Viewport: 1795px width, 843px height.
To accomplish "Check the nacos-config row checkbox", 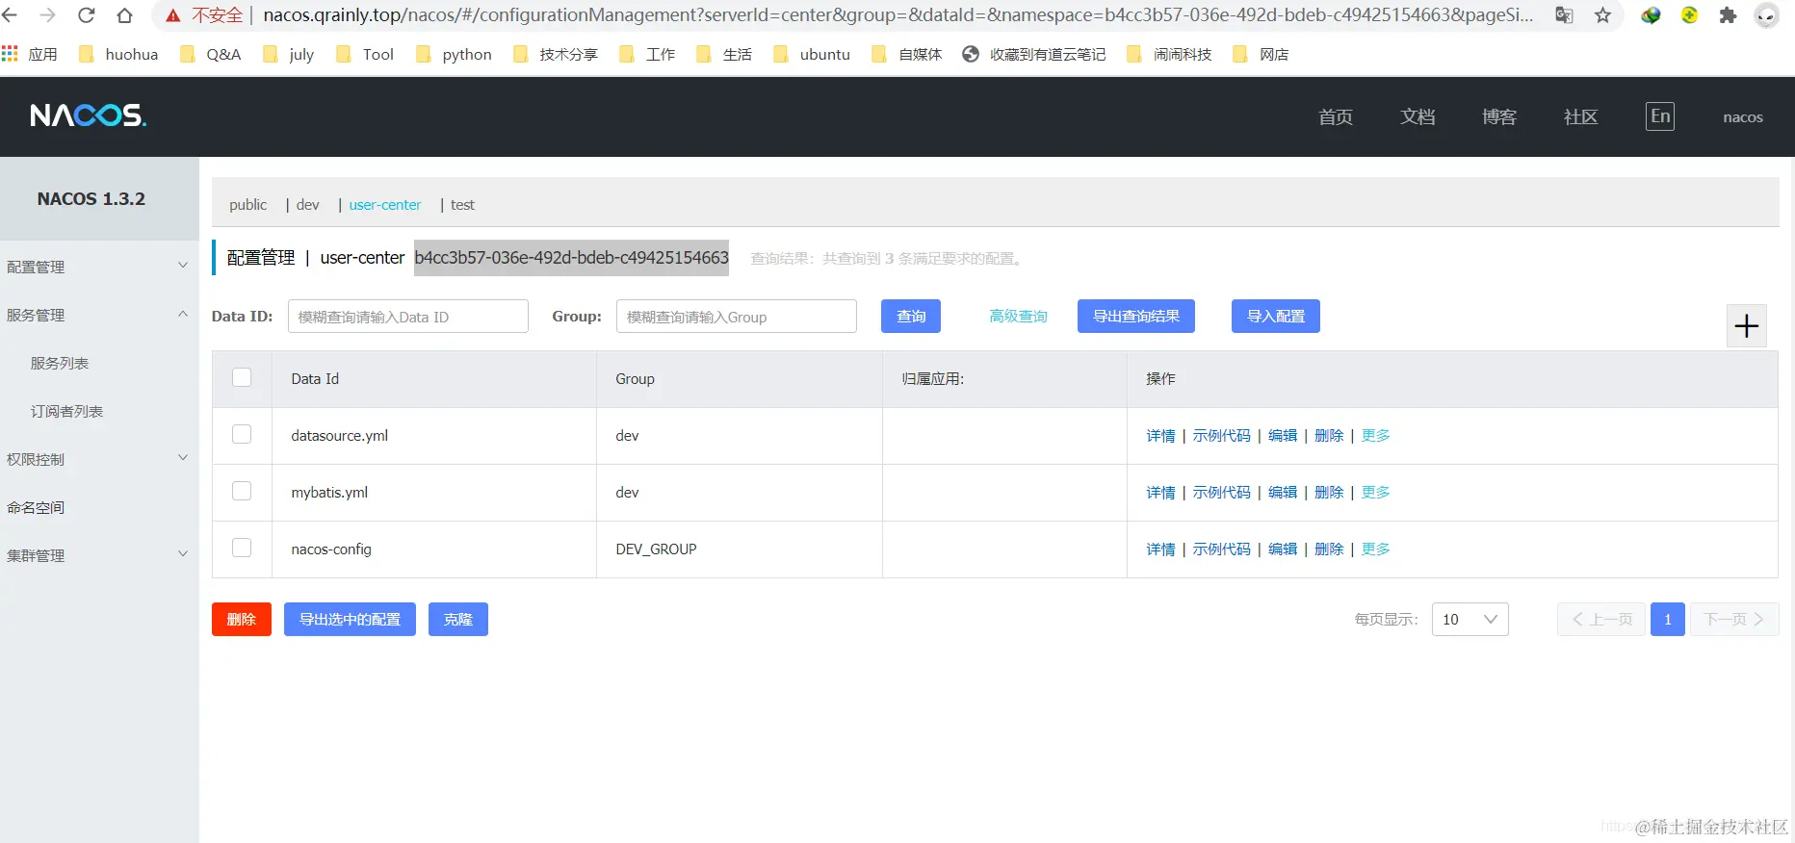I will [242, 548].
